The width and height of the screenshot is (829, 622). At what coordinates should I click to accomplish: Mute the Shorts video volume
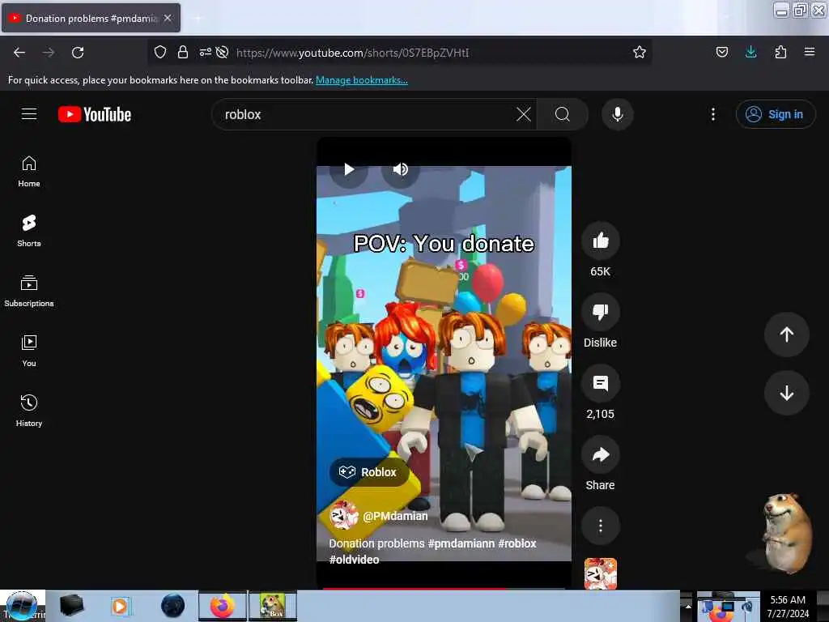coord(400,169)
